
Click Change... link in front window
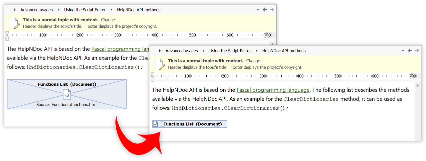[255, 61]
